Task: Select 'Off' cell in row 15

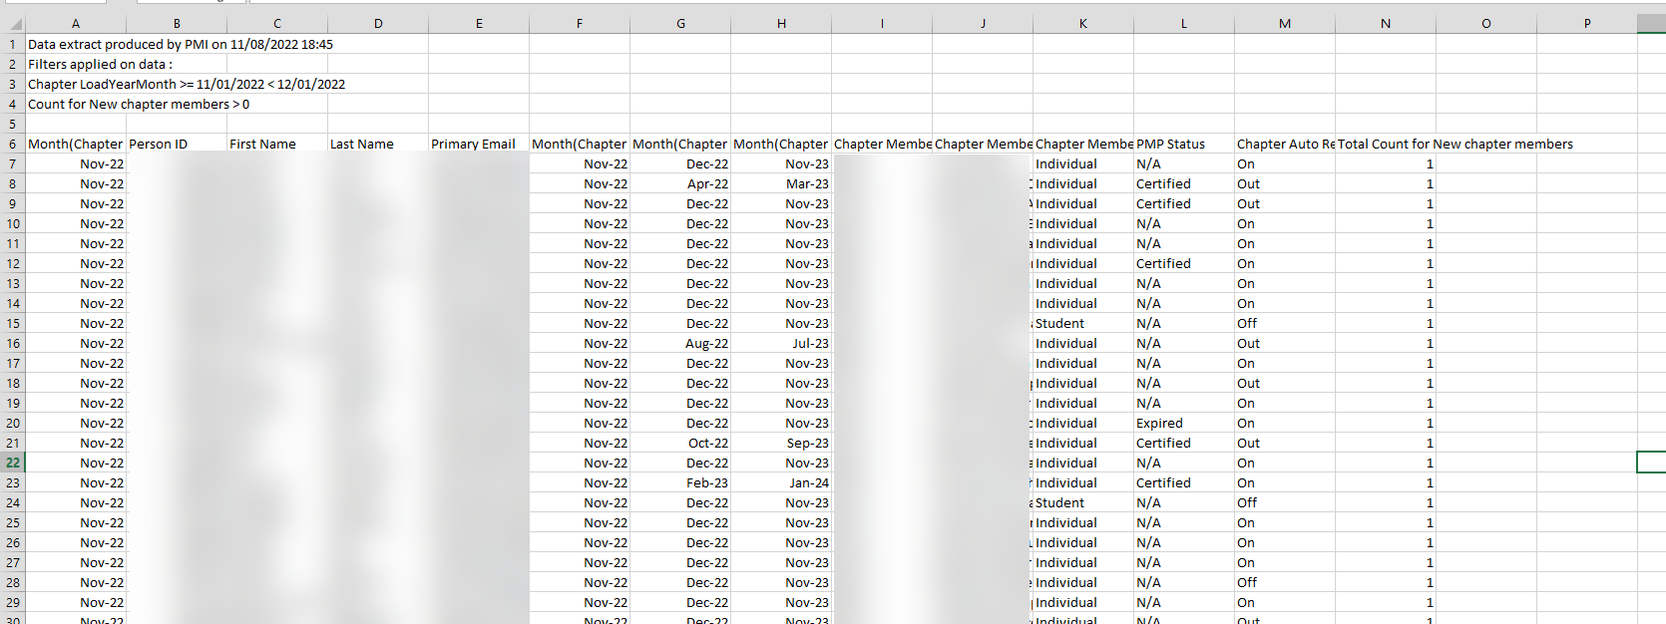Action: click(x=1285, y=323)
